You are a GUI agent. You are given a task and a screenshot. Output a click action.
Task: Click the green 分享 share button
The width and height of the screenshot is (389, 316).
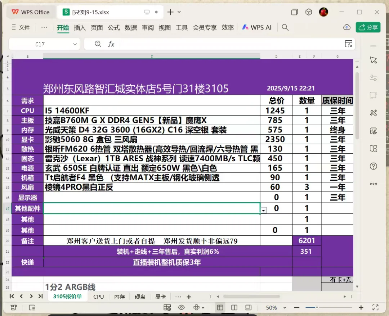click(x=368, y=27)
